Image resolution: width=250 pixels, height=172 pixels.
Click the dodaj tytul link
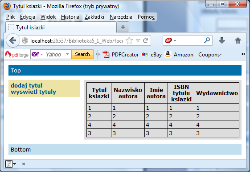click(26, 85)
